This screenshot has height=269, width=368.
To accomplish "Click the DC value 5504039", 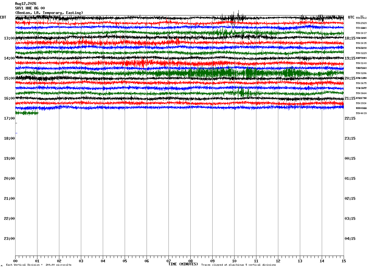I will [x=361, y=113].
